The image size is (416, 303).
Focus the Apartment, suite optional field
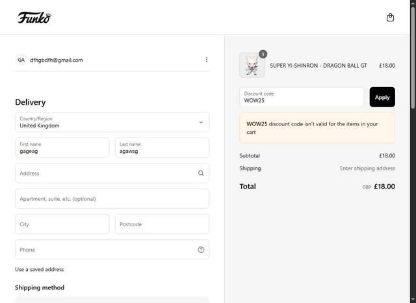112,199
